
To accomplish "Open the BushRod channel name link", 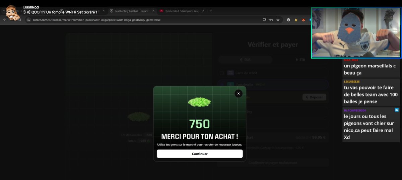I will [31, 7].
